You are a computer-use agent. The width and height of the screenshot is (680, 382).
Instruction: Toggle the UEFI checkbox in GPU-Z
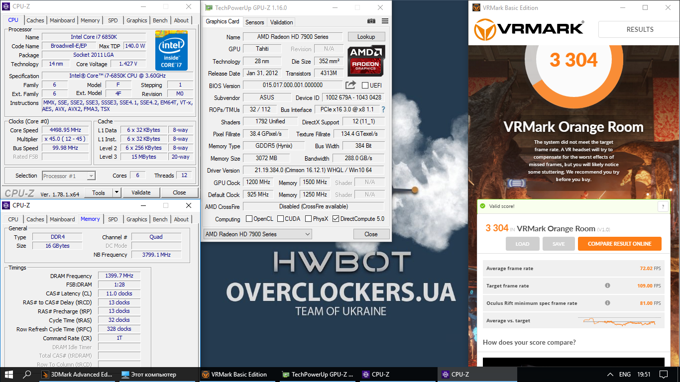tap(365, 86)
